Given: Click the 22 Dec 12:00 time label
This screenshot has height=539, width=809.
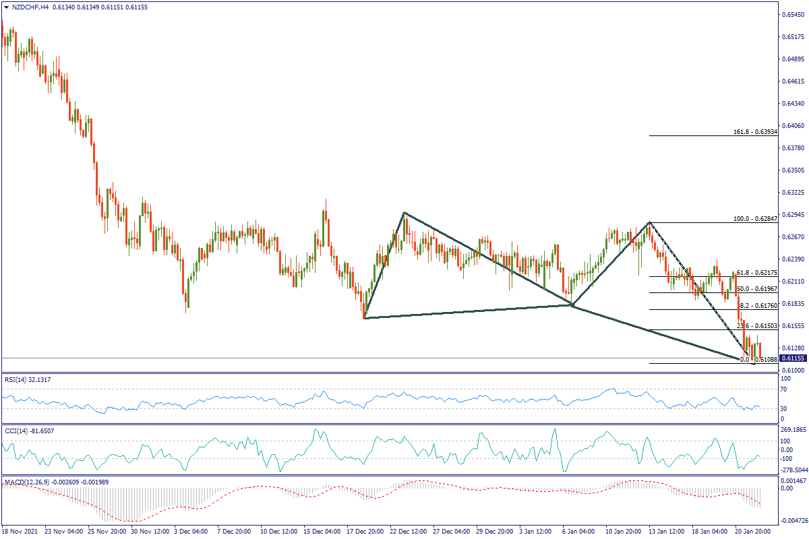Looking at the screenshot, I should [x=410, y=532].
